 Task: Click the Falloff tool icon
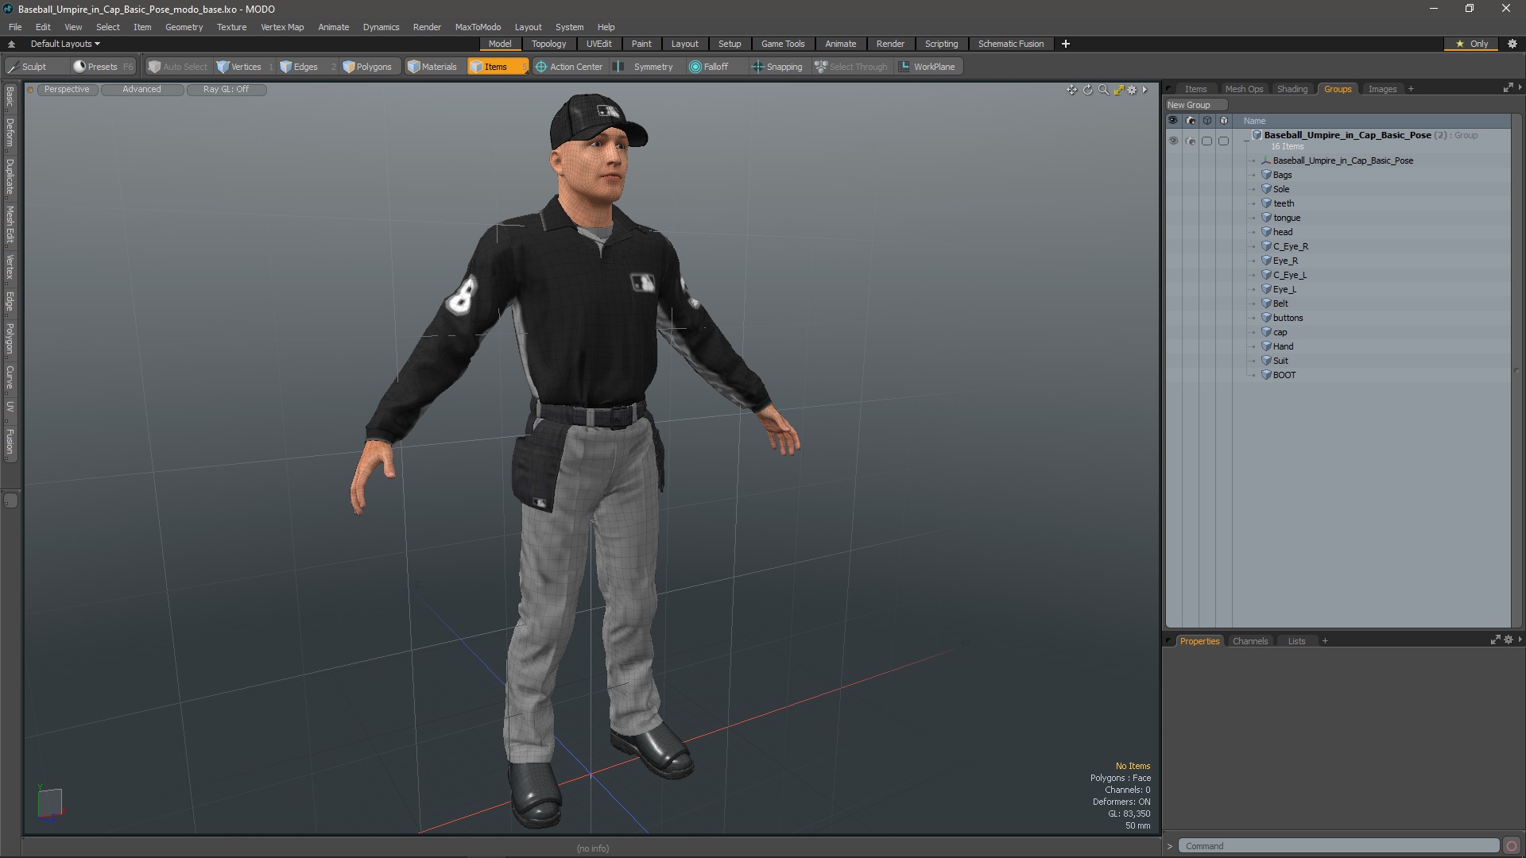pos(693,66)
